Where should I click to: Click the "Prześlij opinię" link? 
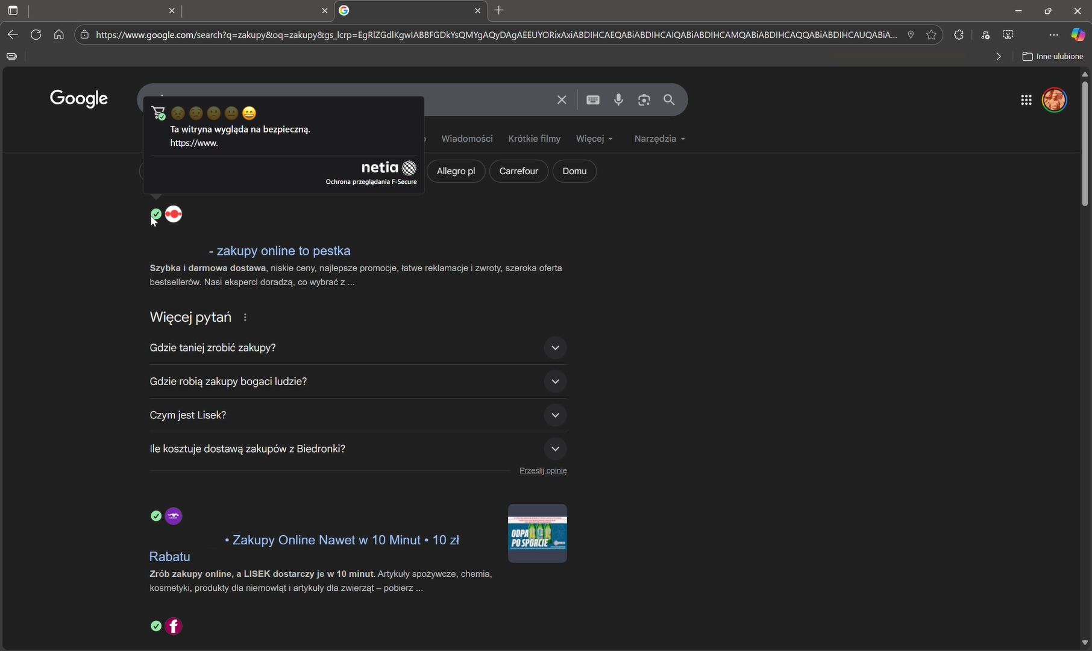click(x=543, y=471)
